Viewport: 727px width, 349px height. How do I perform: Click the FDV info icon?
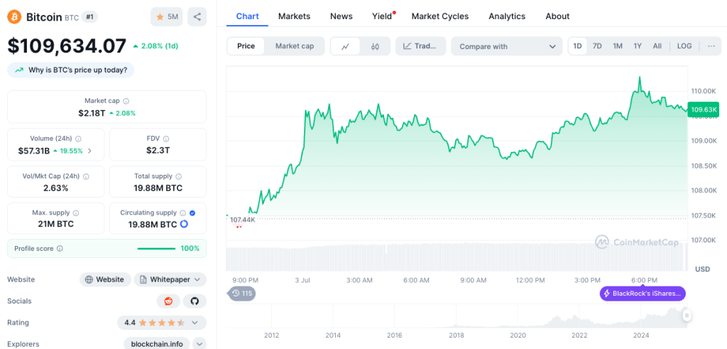[166, 139]
